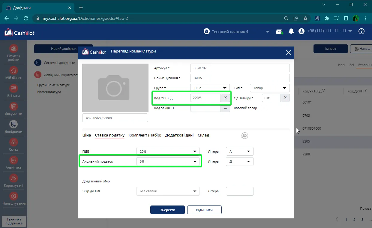The height and width of the screenshot is (228, 372).
Task: Expand the Збір до ПФ dropdown
Action: (x=168, y=191)
